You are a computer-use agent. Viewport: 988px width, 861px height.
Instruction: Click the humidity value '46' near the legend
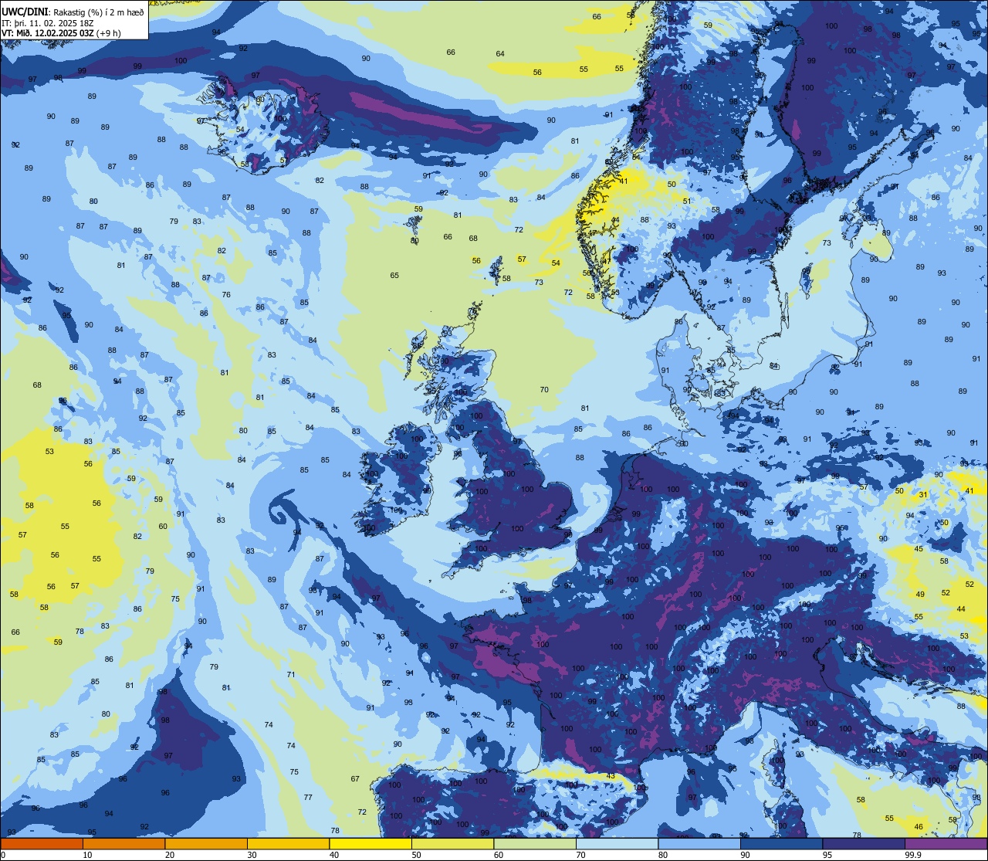pos(919,827)
